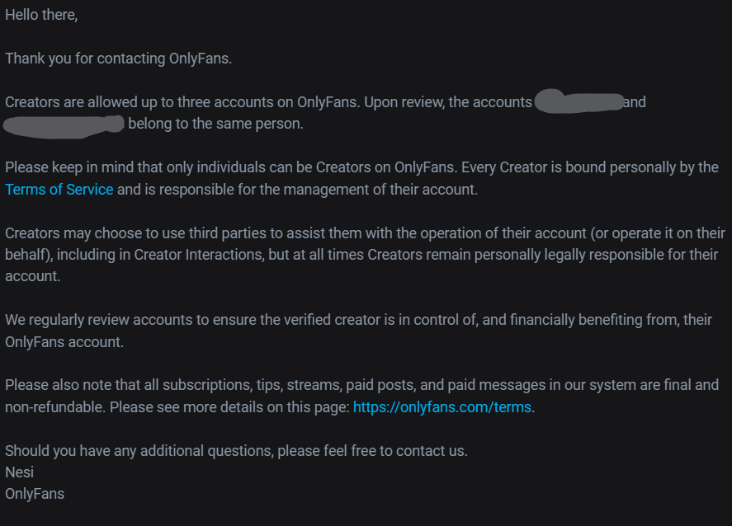Viewport: 732px width, 526px height.
Task: Click the 'Nesi' signature name
Action: tap(20, 472)
